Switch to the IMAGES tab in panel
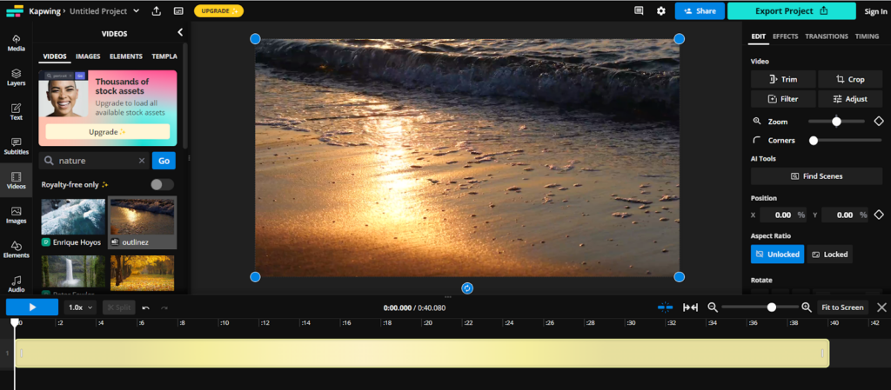The width and height of the screenshot is (891, 390). coord(88,56)
